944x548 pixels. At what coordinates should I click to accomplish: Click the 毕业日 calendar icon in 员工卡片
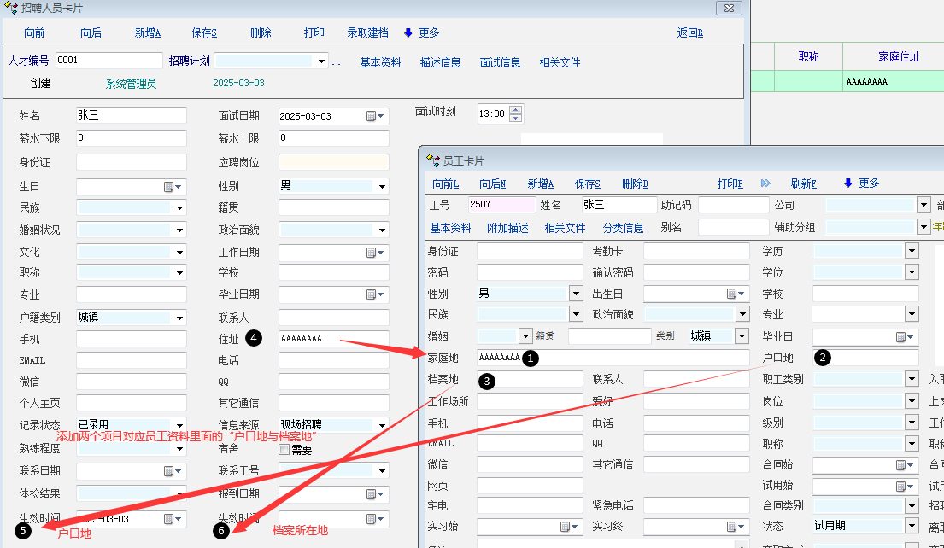click(x=901, y=337)
